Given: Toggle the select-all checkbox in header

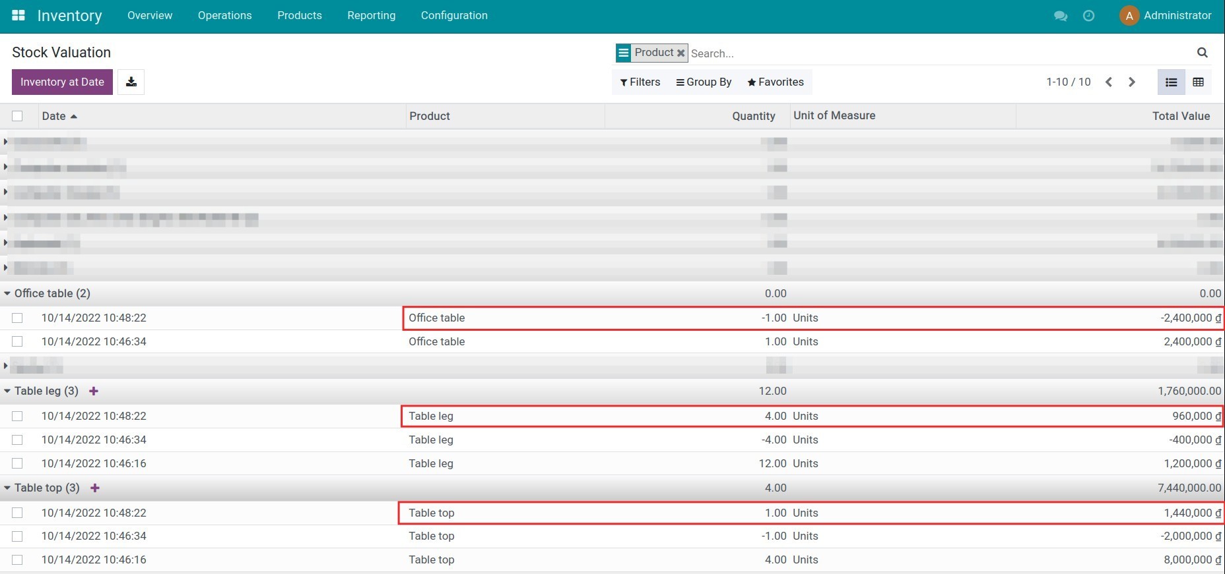Looking at the screenshot, I should (17, 116).
